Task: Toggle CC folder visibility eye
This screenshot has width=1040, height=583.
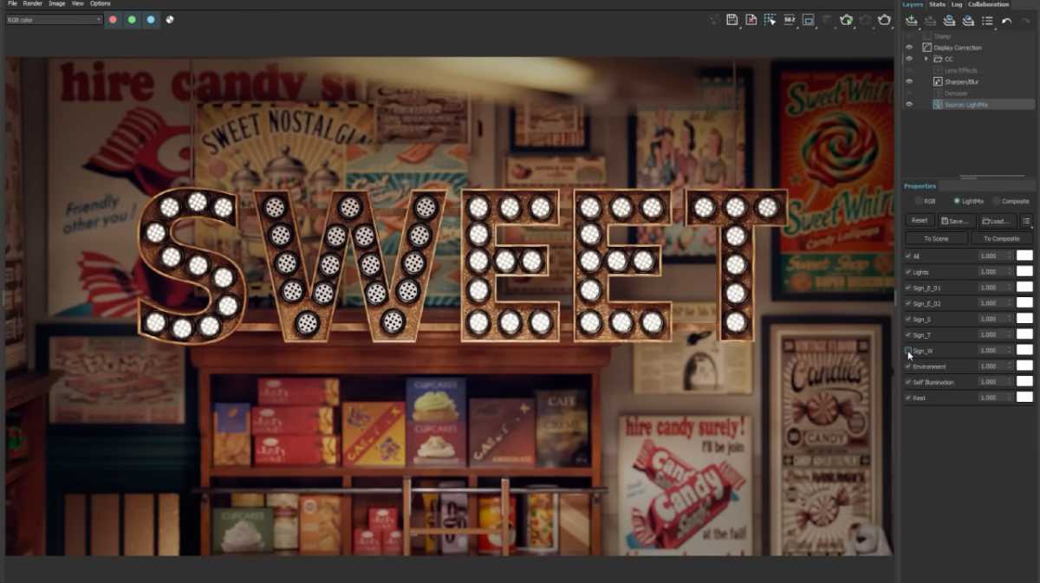Action: click(x=909, y=59)
